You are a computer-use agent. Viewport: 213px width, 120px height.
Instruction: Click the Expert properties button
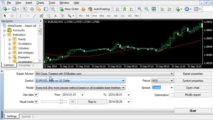193,74
